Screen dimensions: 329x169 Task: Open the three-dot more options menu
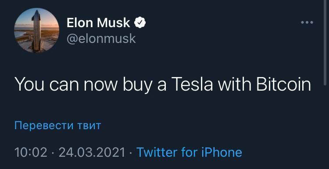(x=307, y=22)
